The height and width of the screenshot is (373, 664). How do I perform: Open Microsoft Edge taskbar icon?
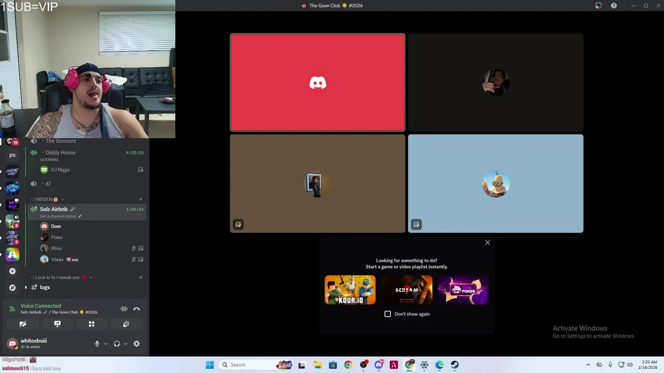(x=439, y=365)
